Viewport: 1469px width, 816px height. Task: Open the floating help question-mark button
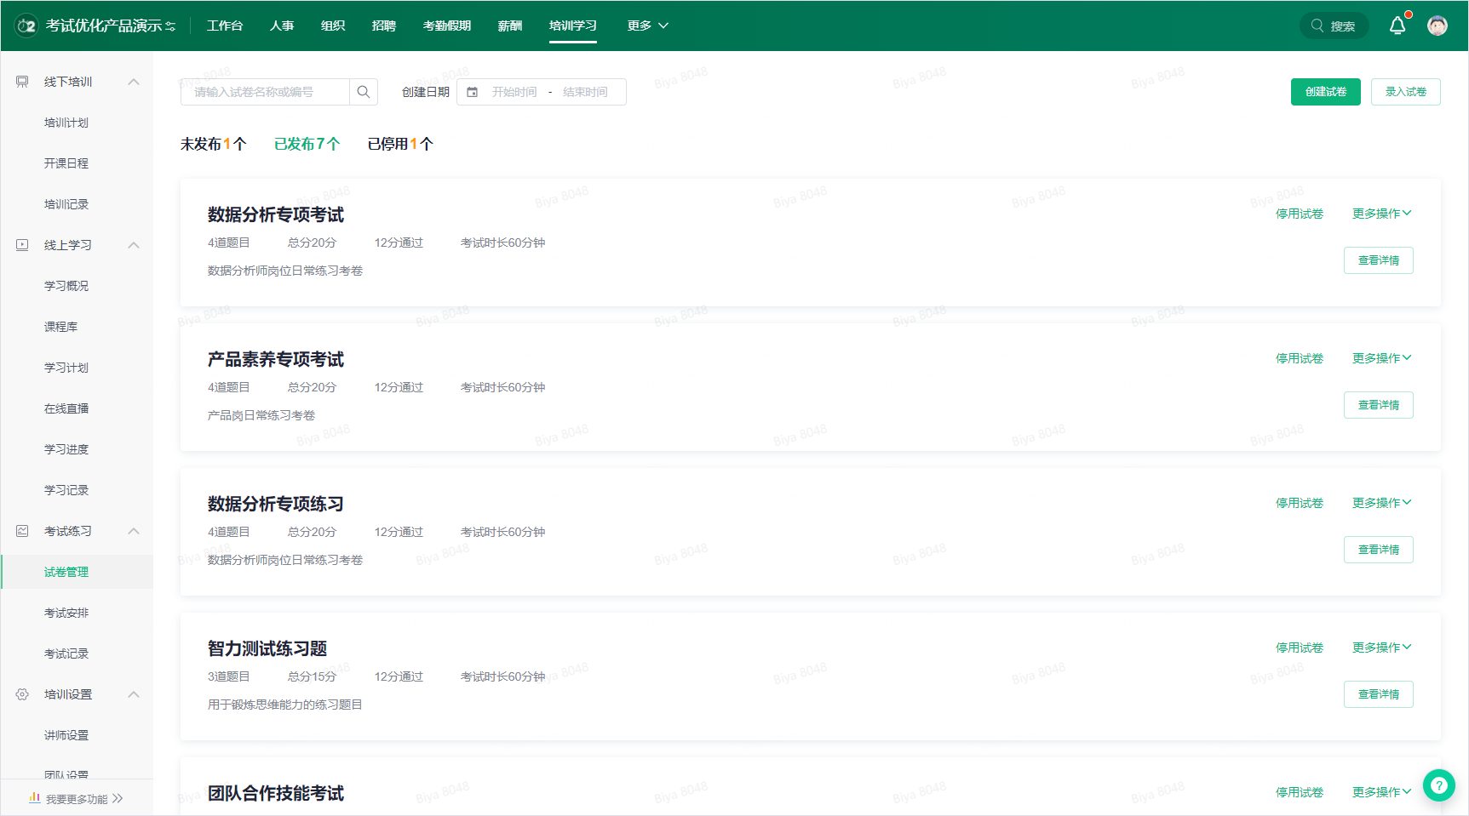(1439, 785)
